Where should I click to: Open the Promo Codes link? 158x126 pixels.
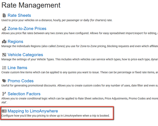point(21,81)
